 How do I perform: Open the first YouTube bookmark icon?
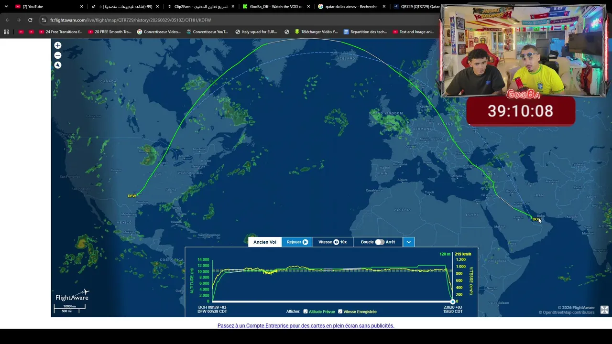coord(21,32)
